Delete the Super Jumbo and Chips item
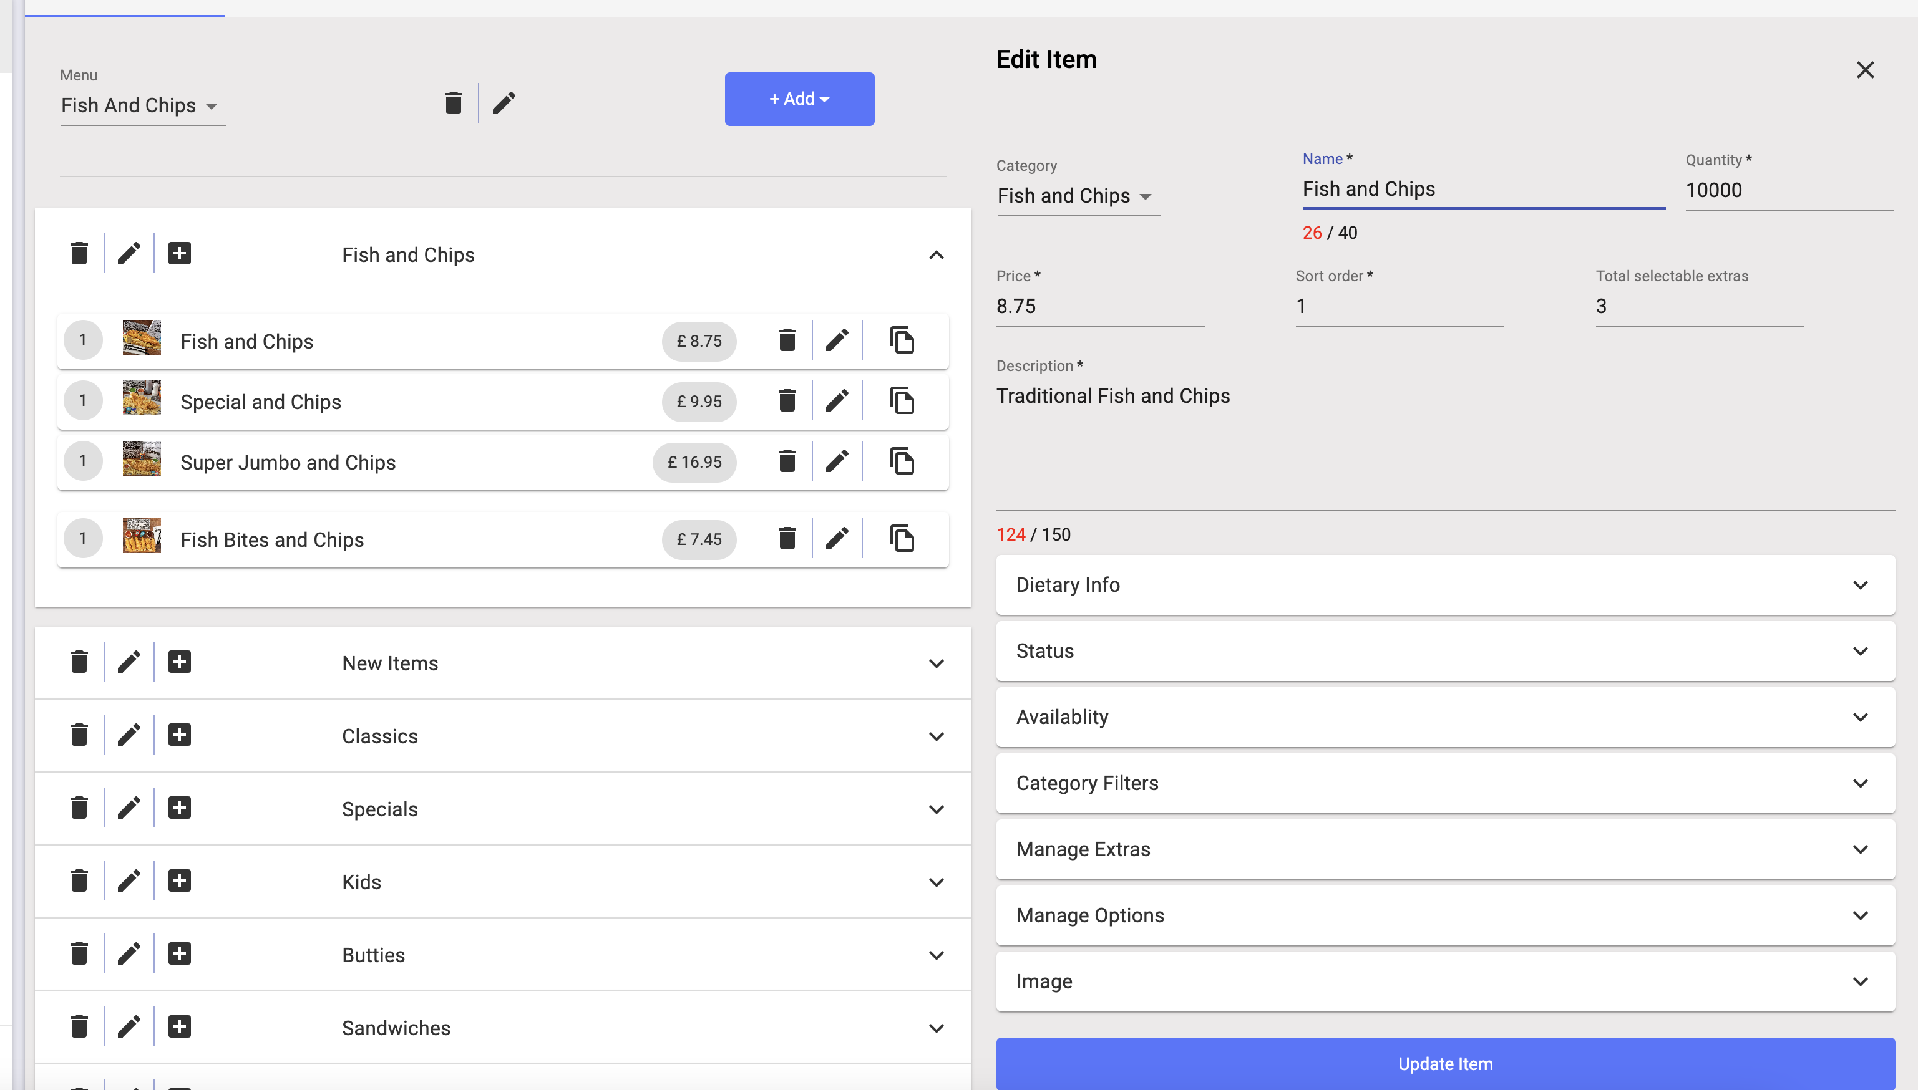Screen dimensions: 1918x1090 point(786,461)
